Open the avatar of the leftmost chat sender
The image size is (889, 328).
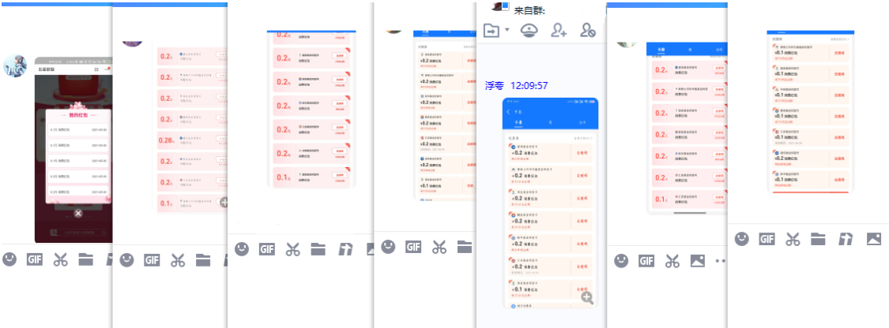[16, 66]
